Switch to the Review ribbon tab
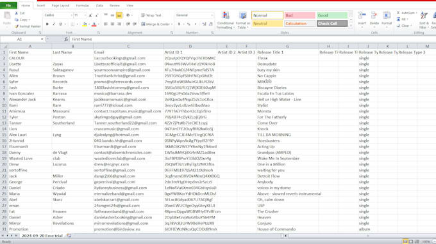 click(x=115, y=6)
